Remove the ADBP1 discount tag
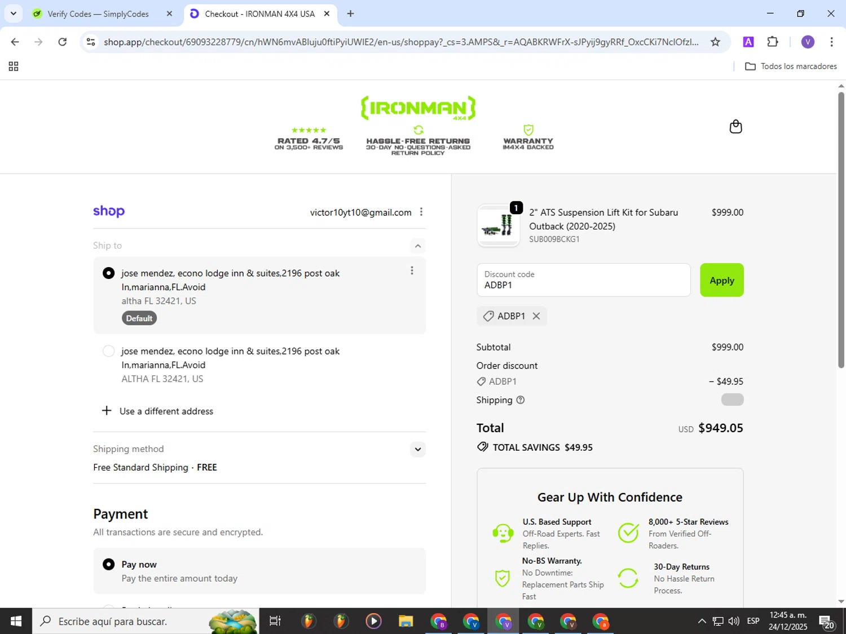Image resolution: width=846 pixels, height=634 pixels. tap(536, 316)
